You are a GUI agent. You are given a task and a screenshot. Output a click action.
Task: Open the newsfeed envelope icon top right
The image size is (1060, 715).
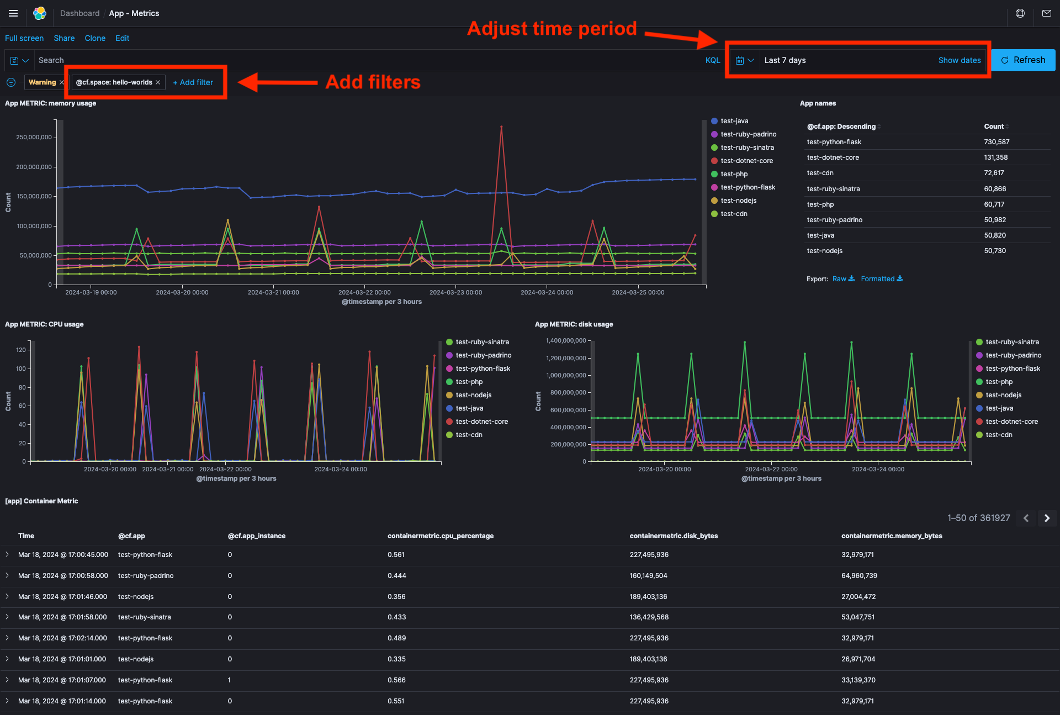[x=1047, y=13]
